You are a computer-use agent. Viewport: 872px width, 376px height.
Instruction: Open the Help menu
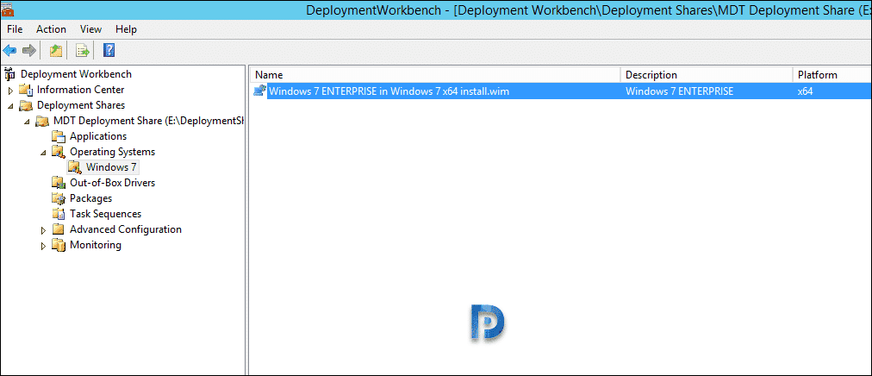pyautogui.click(x=127, y=29)
